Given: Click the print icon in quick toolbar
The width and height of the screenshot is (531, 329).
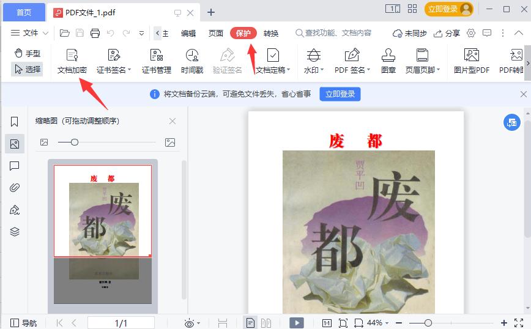Looking at the screenshot, I should pos(95,33).
